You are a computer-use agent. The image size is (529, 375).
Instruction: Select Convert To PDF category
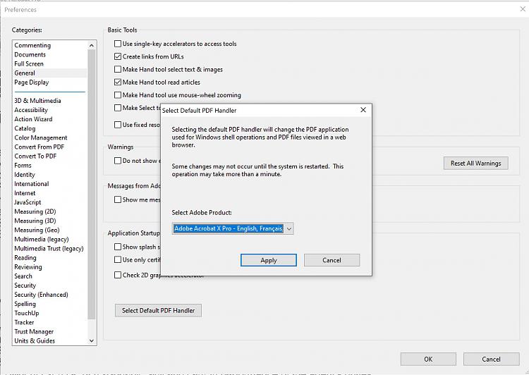(x=35, y=156)
